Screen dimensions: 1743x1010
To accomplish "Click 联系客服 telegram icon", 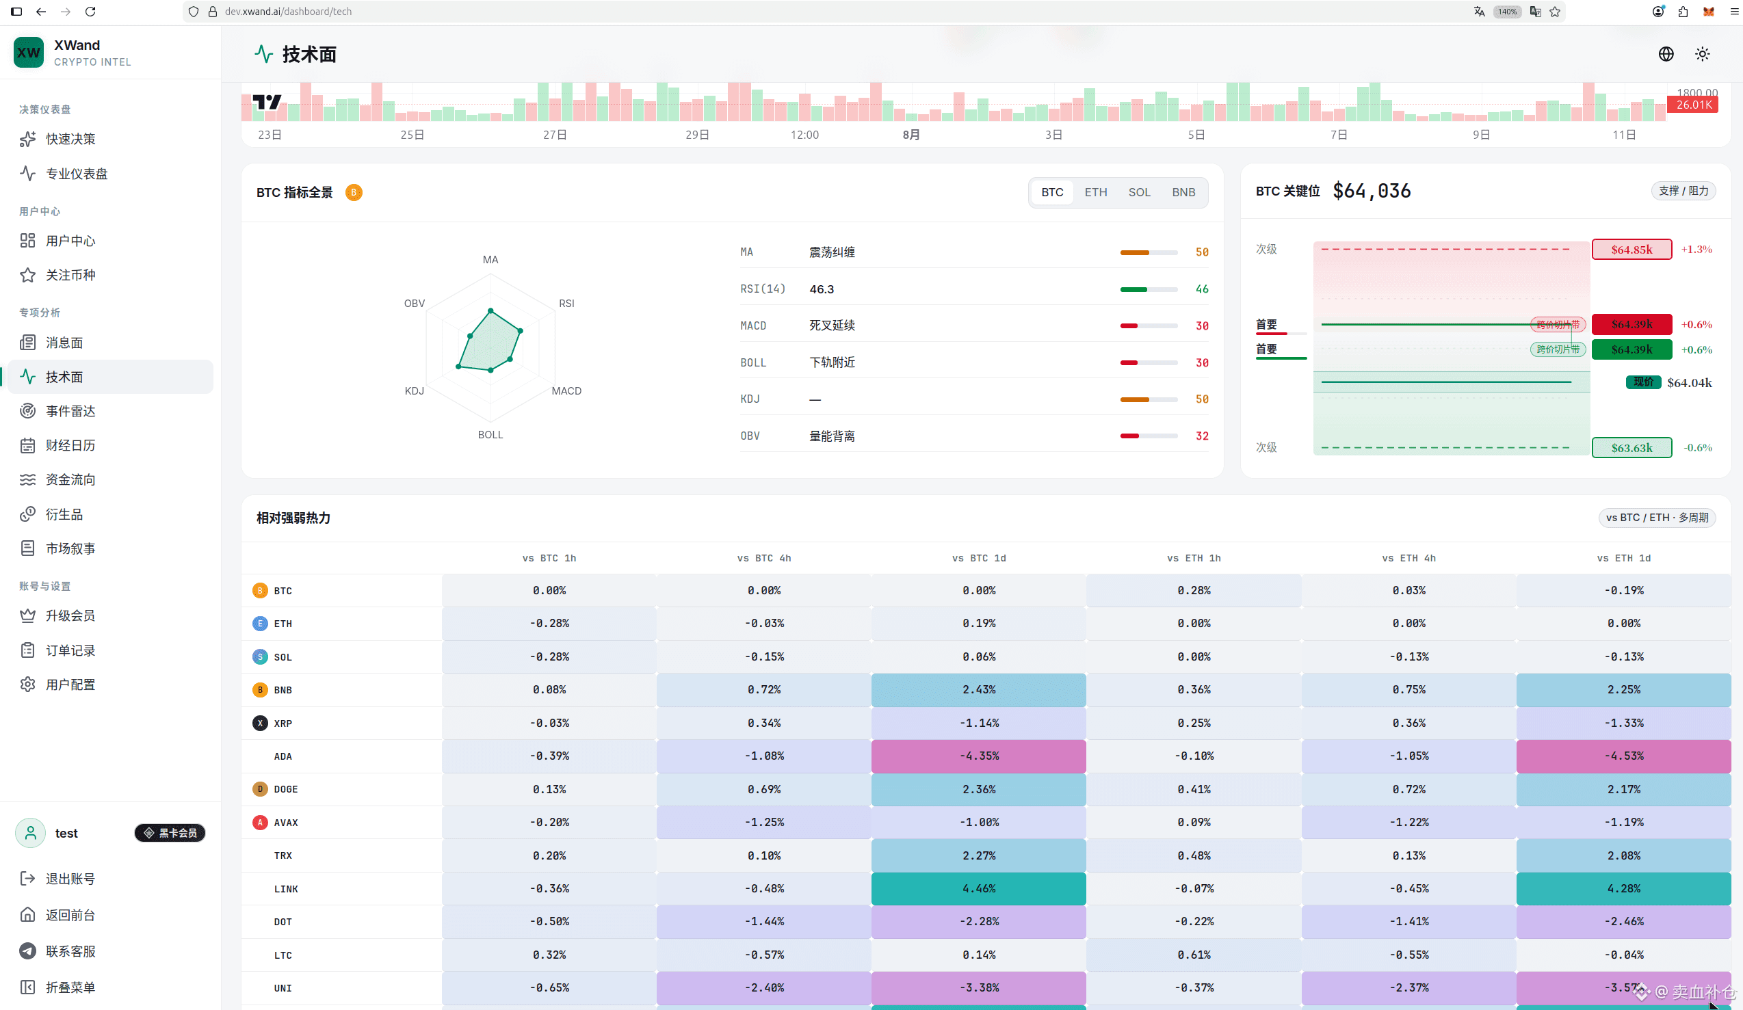I will pos(27,951).
